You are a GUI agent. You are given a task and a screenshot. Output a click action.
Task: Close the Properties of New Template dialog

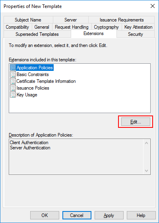153,6
